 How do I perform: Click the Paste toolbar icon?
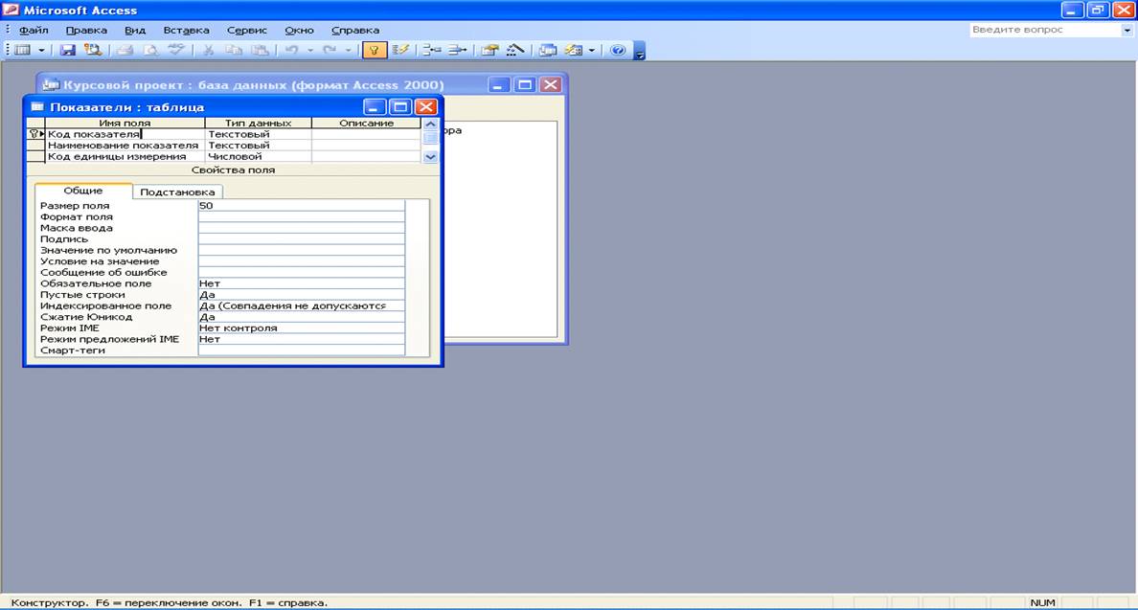[x=259, y=50]
